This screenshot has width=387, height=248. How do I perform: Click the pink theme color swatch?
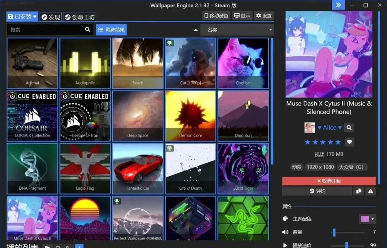(365, 219)
